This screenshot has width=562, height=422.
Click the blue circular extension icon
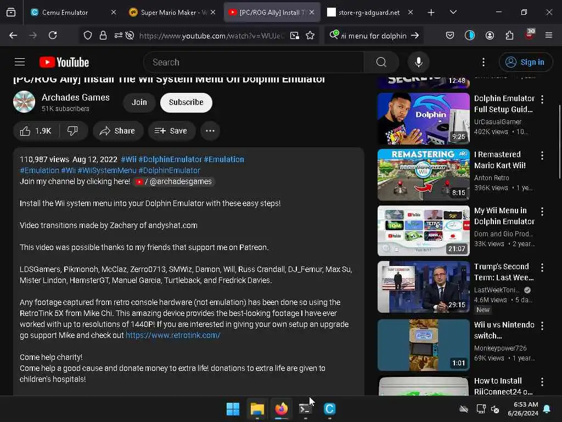click(470, 35)
